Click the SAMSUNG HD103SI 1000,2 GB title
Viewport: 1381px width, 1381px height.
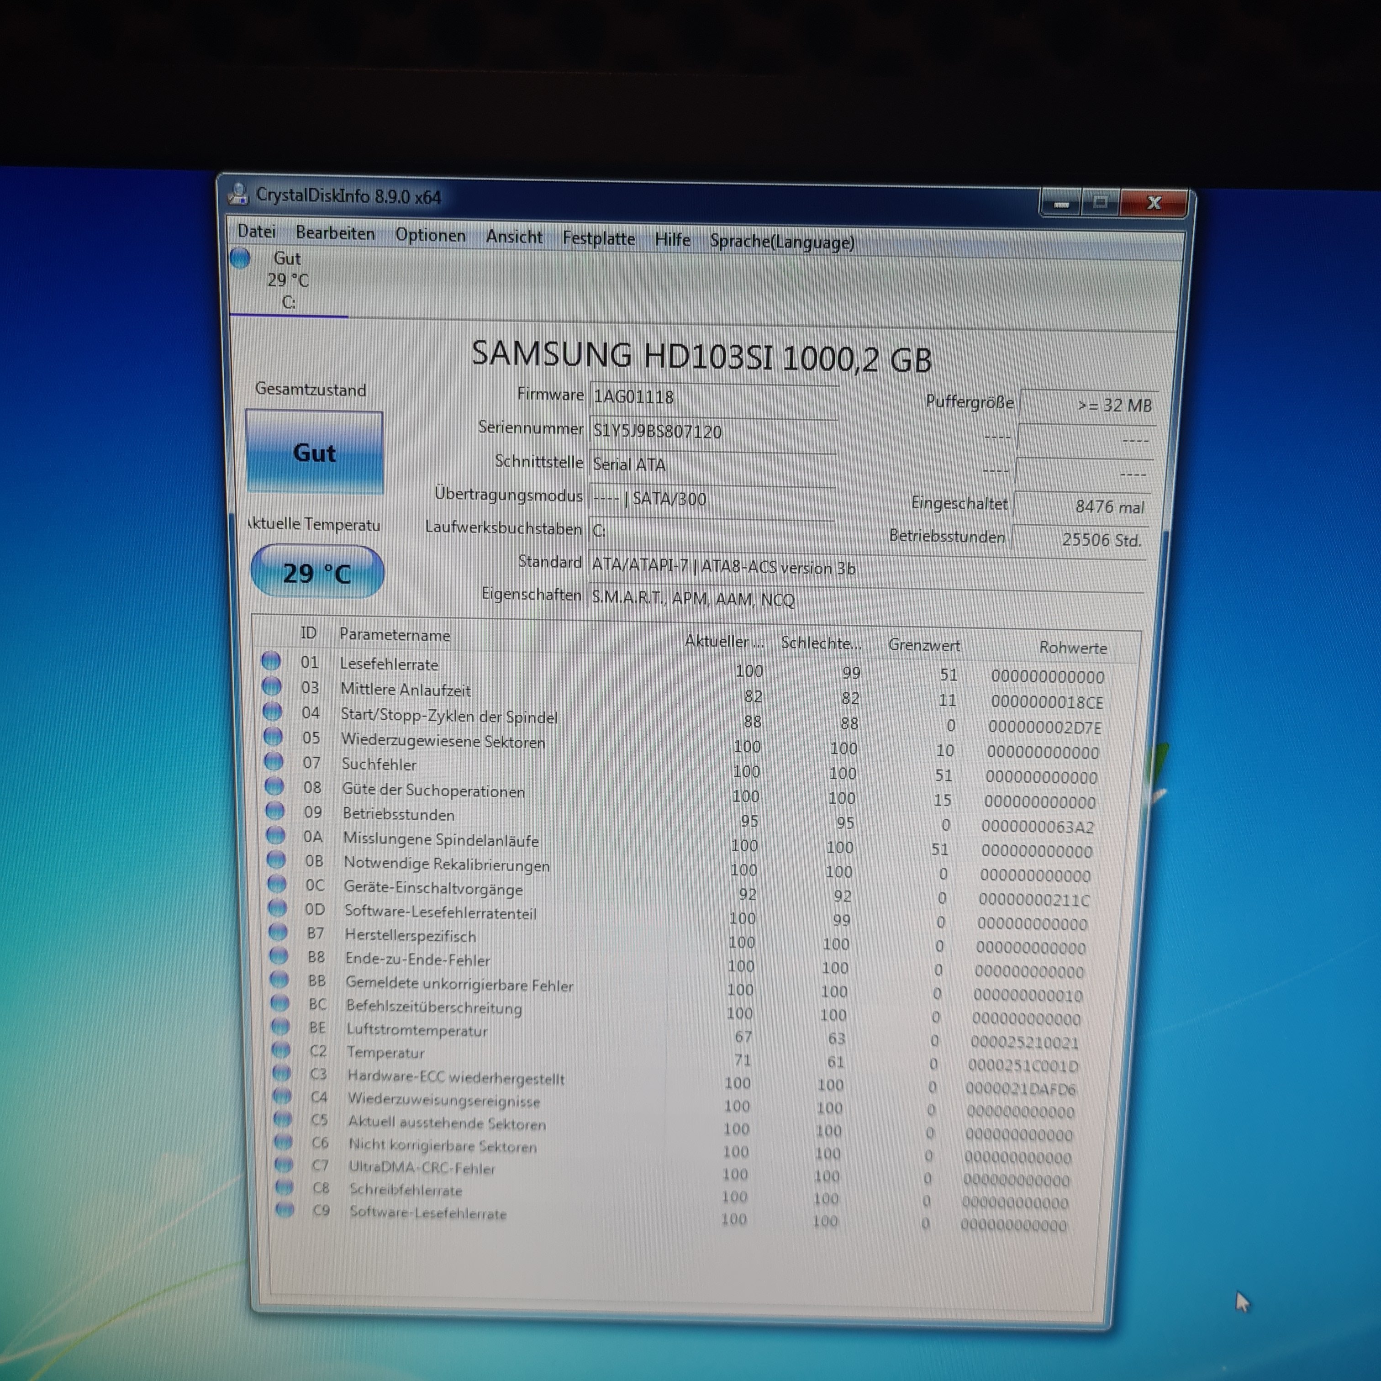tap(702, 357)
